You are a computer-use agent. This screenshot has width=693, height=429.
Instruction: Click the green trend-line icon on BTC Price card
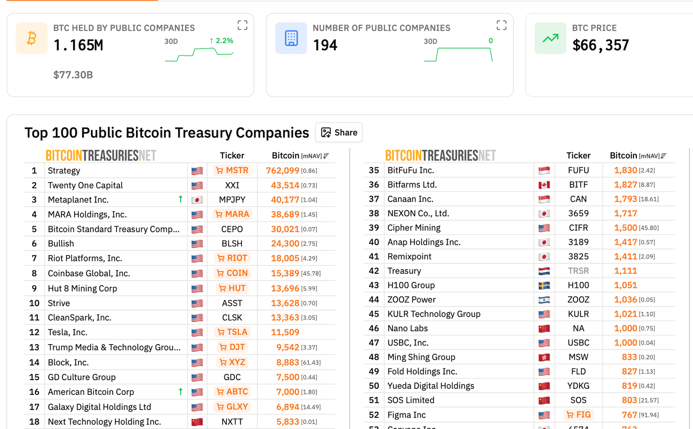[x=550, y=38]
